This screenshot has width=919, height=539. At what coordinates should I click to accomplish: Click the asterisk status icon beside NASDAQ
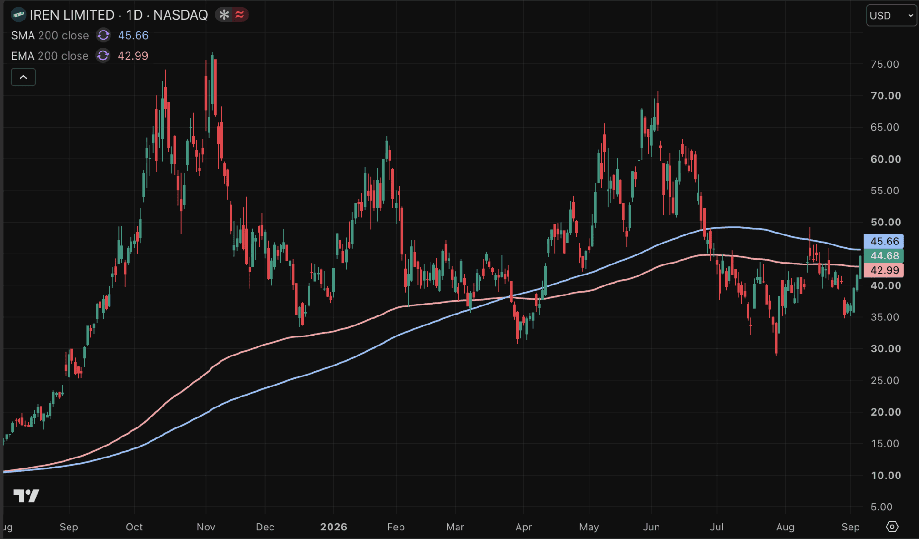(224, 15)
